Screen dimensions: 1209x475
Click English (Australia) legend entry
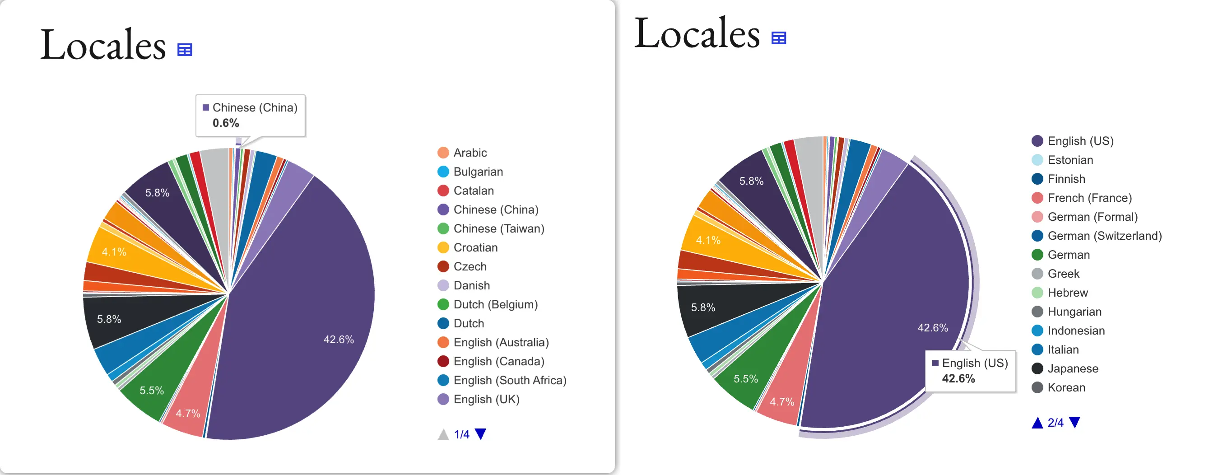pos(493,342)
